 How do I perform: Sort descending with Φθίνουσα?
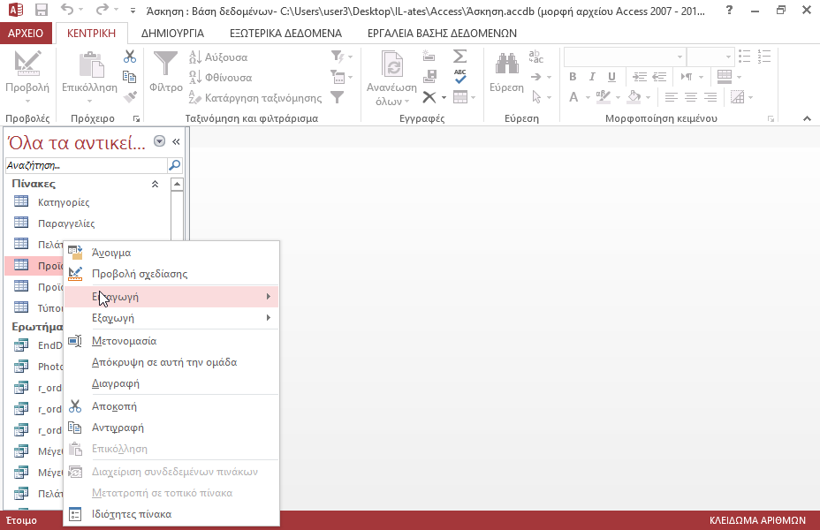point(221,78)
